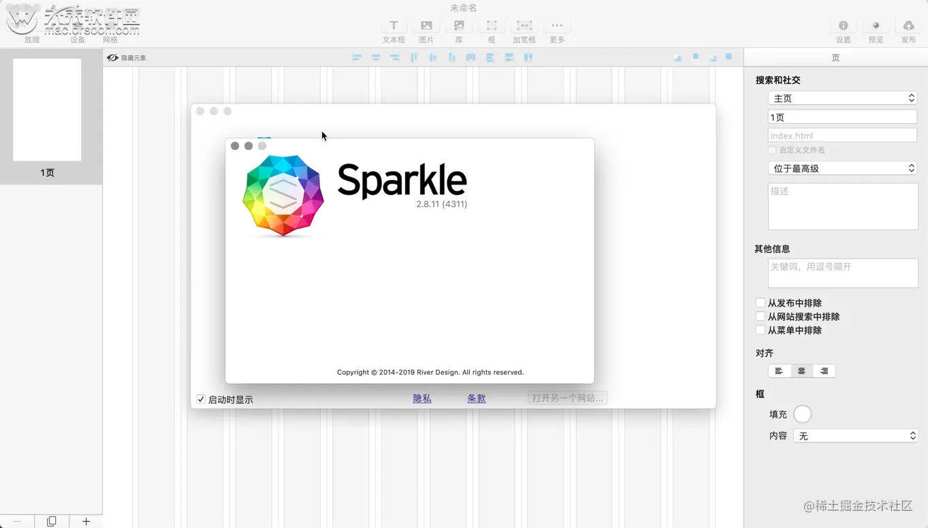This screenshot has height=528, width=928.
Task: Set page alignment to center
Action: pos(801,371)
